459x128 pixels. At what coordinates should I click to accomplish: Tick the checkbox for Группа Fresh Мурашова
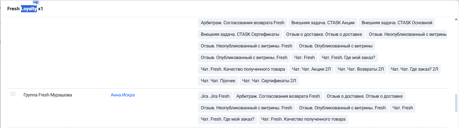tap(13, 94)
